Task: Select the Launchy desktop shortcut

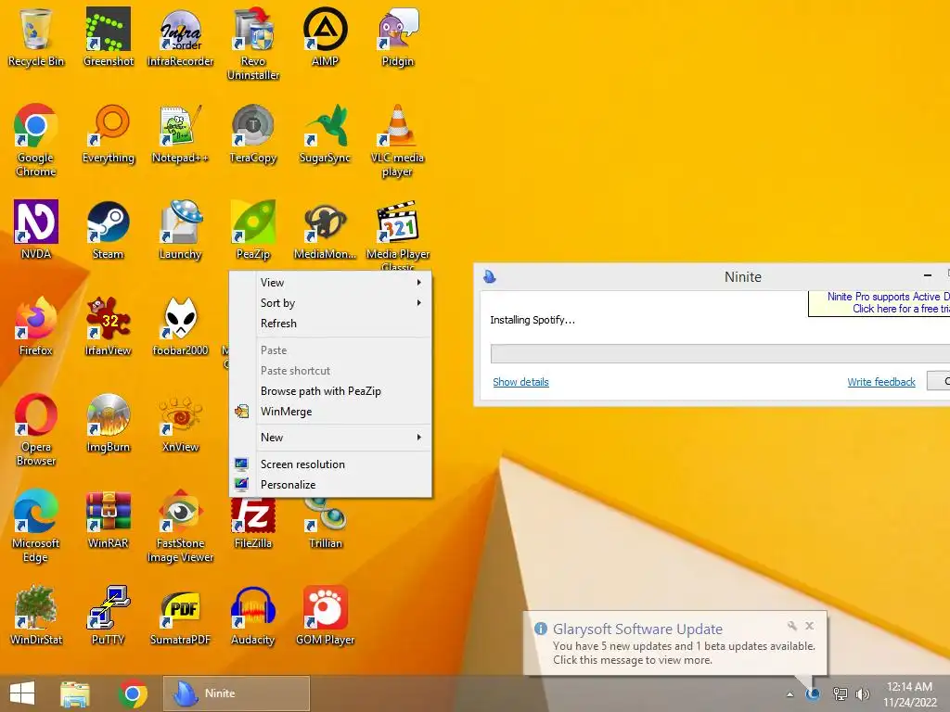Action: (181, 230)
